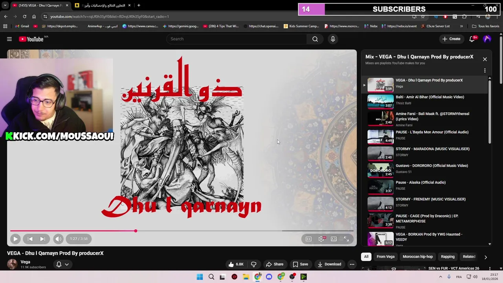The image size is (503, 283).
Task: Select the Rapping filter chip
Action: pos(448,257)
